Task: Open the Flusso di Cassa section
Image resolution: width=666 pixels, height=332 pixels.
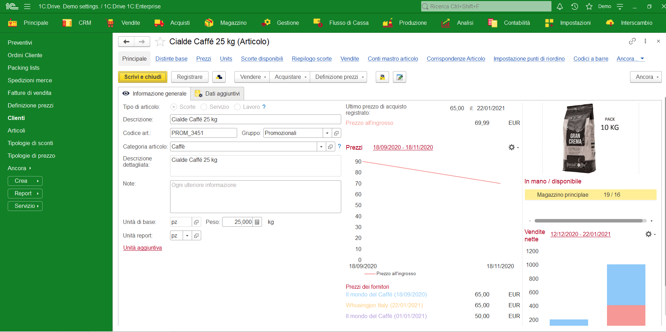Action: tap(341, 23)
